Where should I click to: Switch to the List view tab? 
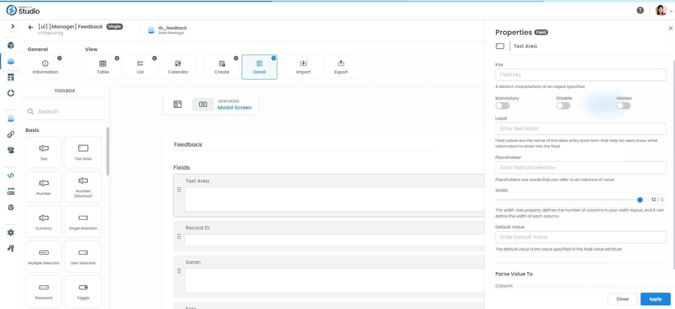point(140,67)
